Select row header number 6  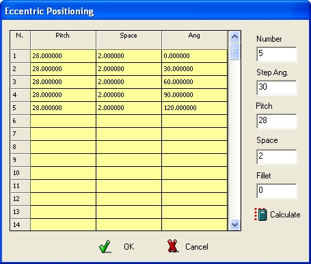click(x=21, y=121)
